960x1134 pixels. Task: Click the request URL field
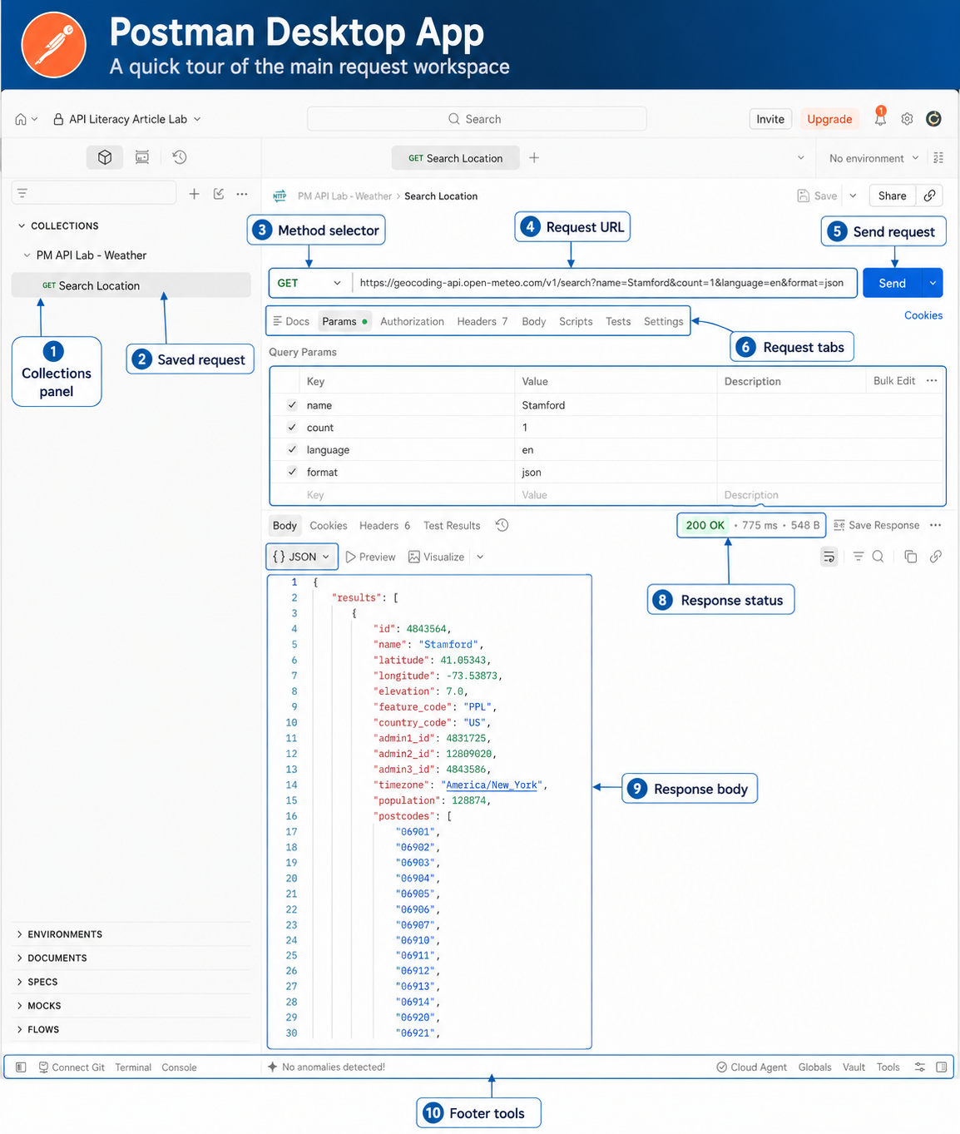pyautogui.click(x=603, y=283)
